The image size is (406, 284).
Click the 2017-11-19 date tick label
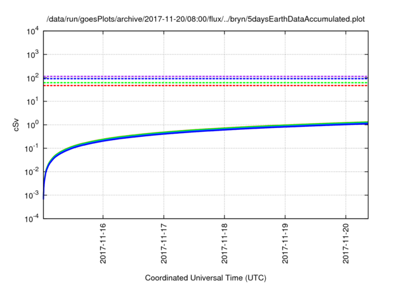[x=285, y=243]
